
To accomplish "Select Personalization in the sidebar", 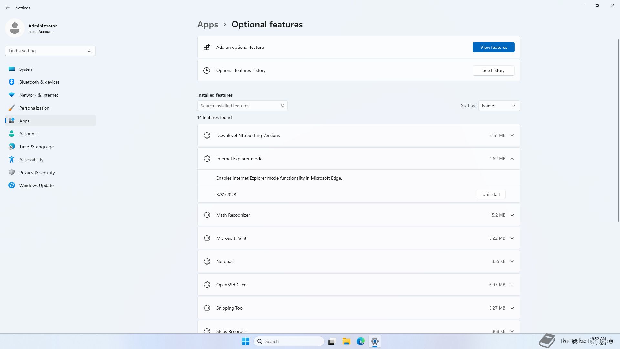I will point(34,108).
